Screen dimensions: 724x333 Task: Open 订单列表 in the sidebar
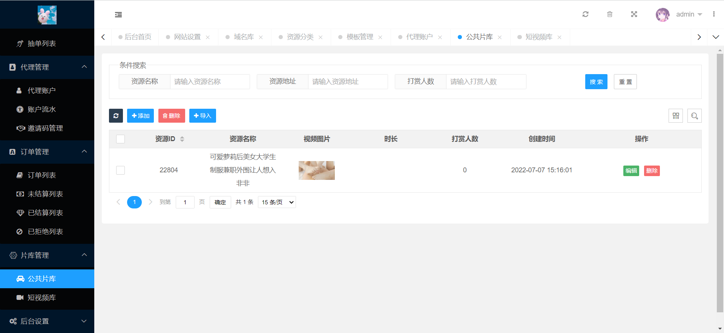tap(47, 175)
